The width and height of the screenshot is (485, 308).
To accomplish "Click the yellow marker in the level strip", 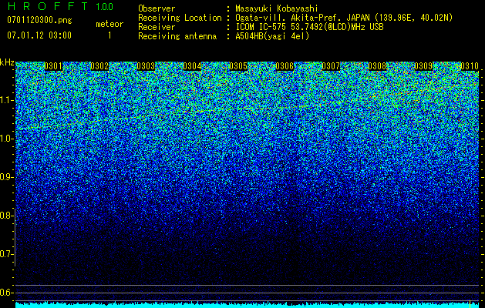I will coord(470,304).
